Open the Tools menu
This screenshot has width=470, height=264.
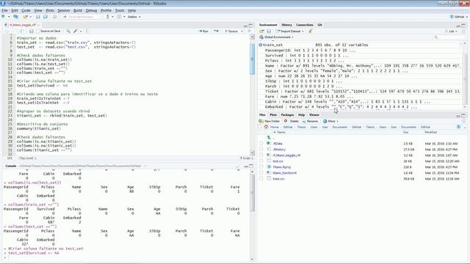point(120,10)
